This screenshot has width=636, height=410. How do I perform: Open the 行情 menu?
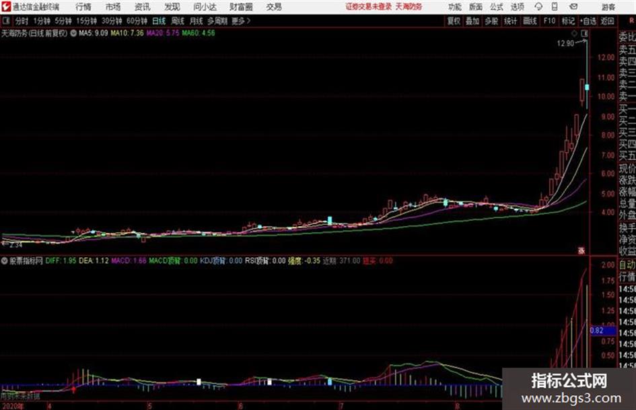(83, 7)
